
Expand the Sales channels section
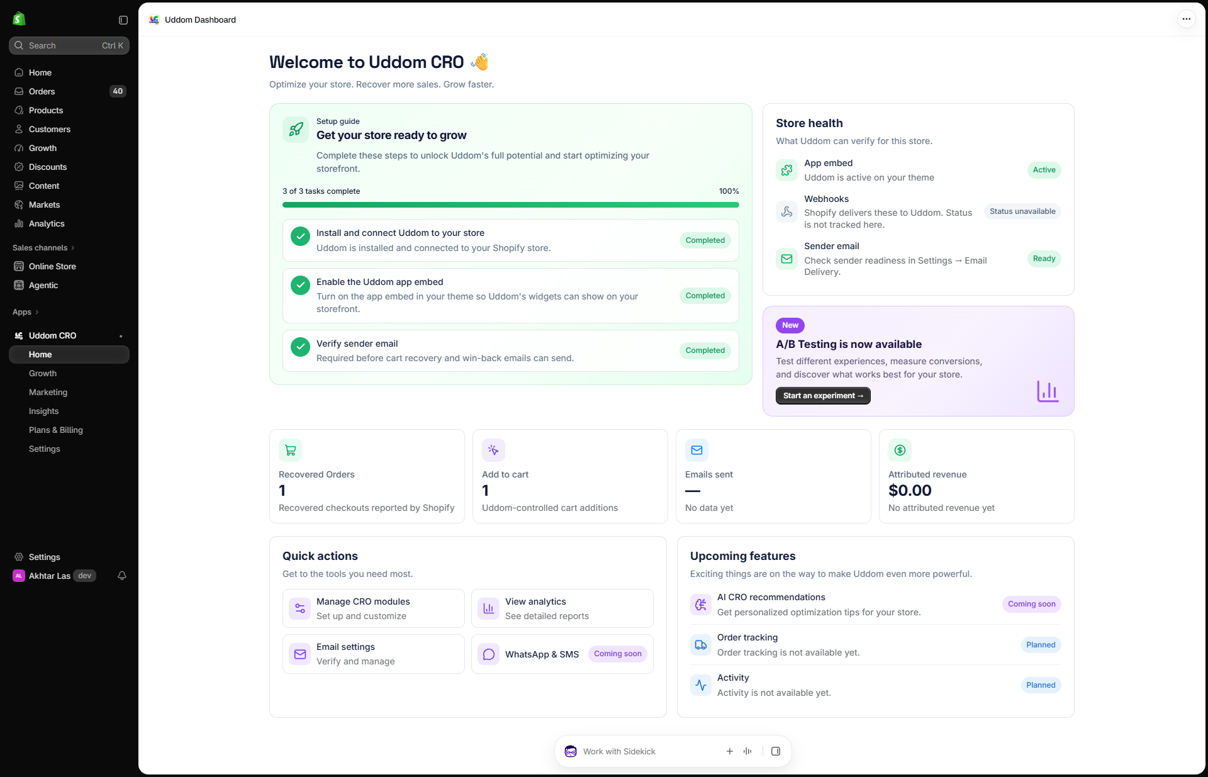[43, 248]
